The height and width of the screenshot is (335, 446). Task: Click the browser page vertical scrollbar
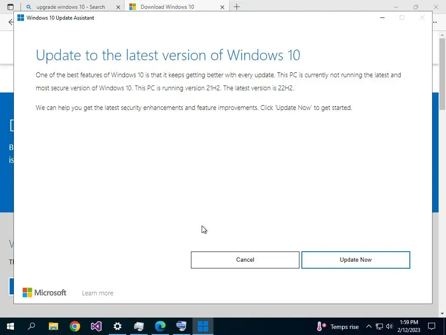443,74
